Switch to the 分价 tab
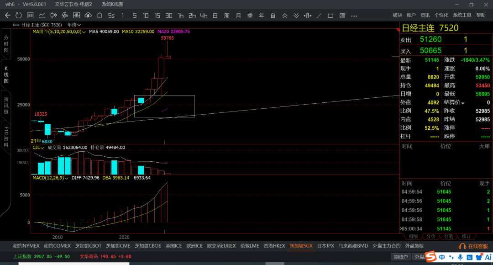This screenshot has height=265, width=493. 431,236
